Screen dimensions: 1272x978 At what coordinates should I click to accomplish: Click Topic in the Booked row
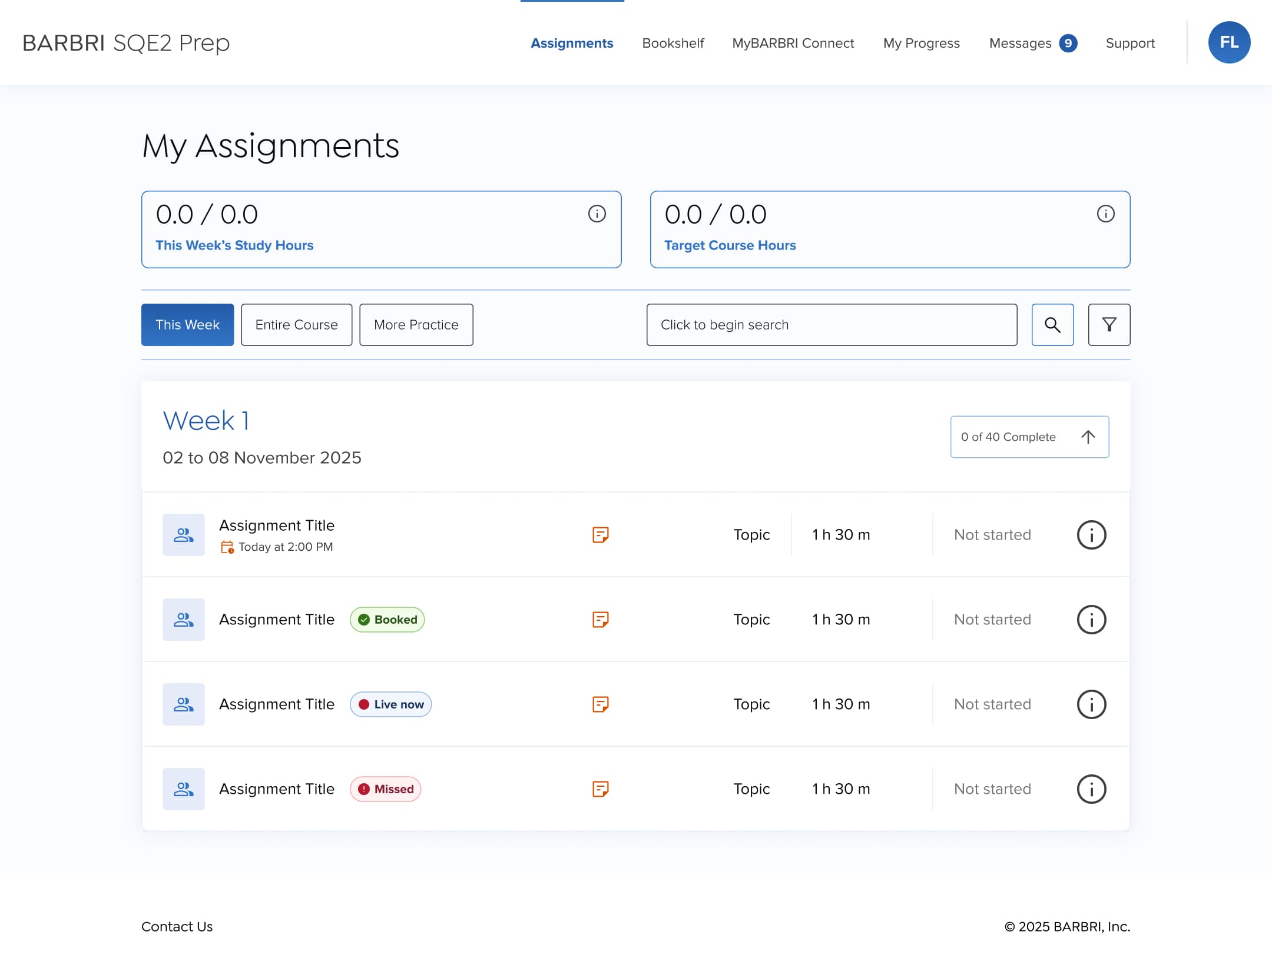point(751,620)
